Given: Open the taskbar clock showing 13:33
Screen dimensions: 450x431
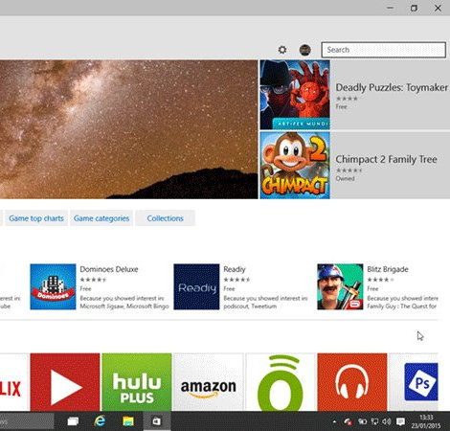Looking at the screenshot, I should point(426,421).
